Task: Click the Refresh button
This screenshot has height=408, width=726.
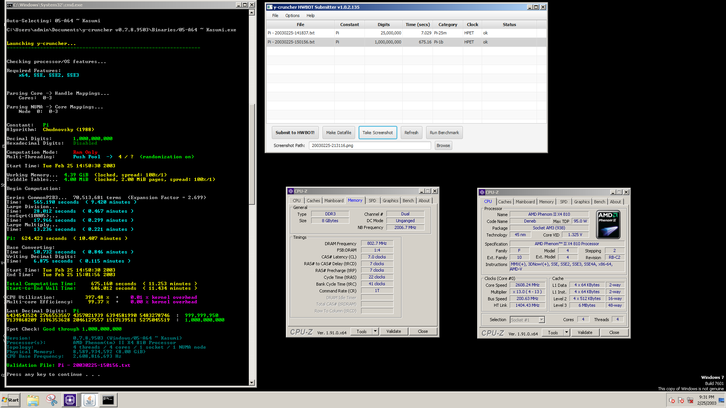Action: (x=411, y=133)
